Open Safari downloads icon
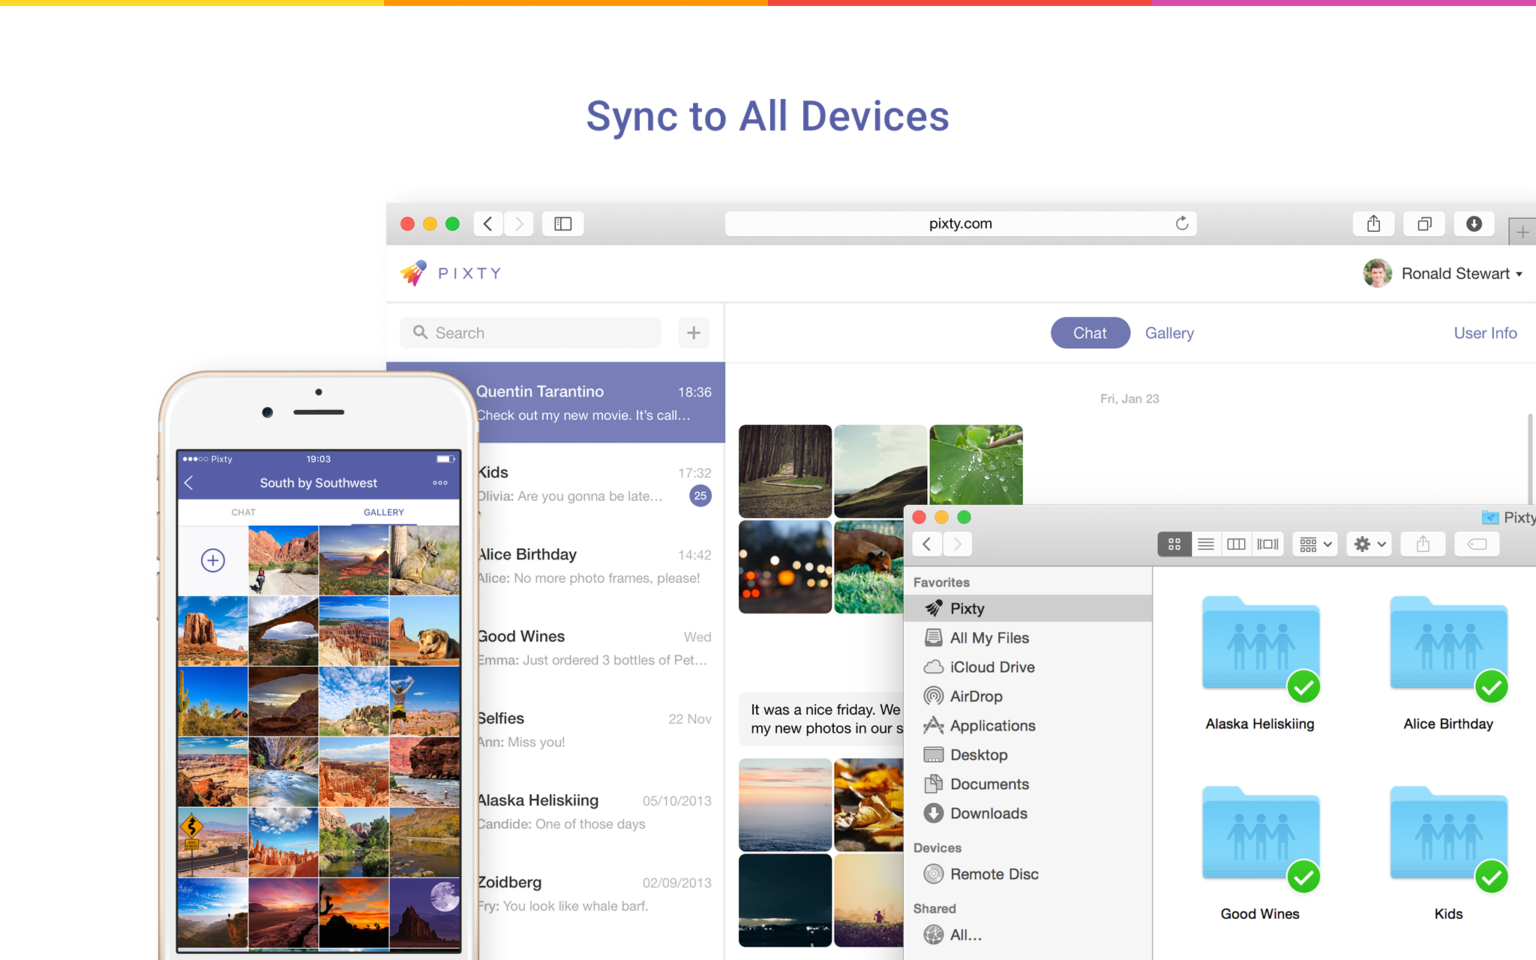Screen dimensions: 1536x960 (x=1474, y=223)
